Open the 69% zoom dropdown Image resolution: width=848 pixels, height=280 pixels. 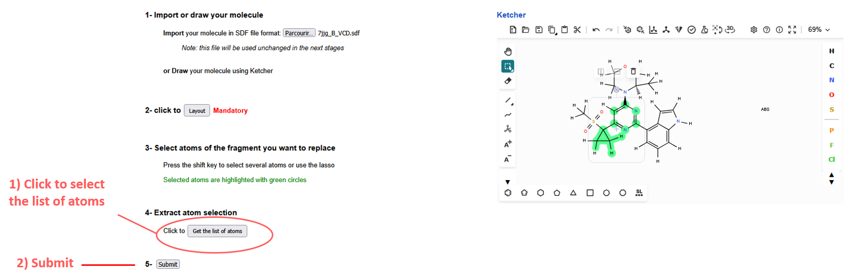coord(819,30)
